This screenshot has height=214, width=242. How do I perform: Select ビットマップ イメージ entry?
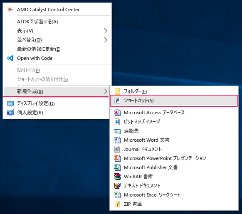174,122
